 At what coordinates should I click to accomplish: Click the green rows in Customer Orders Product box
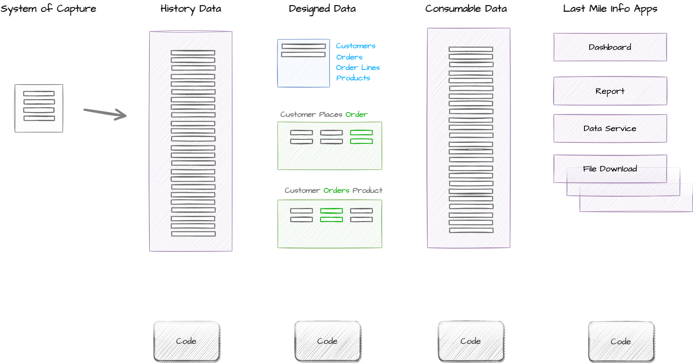tap(331, 215)
